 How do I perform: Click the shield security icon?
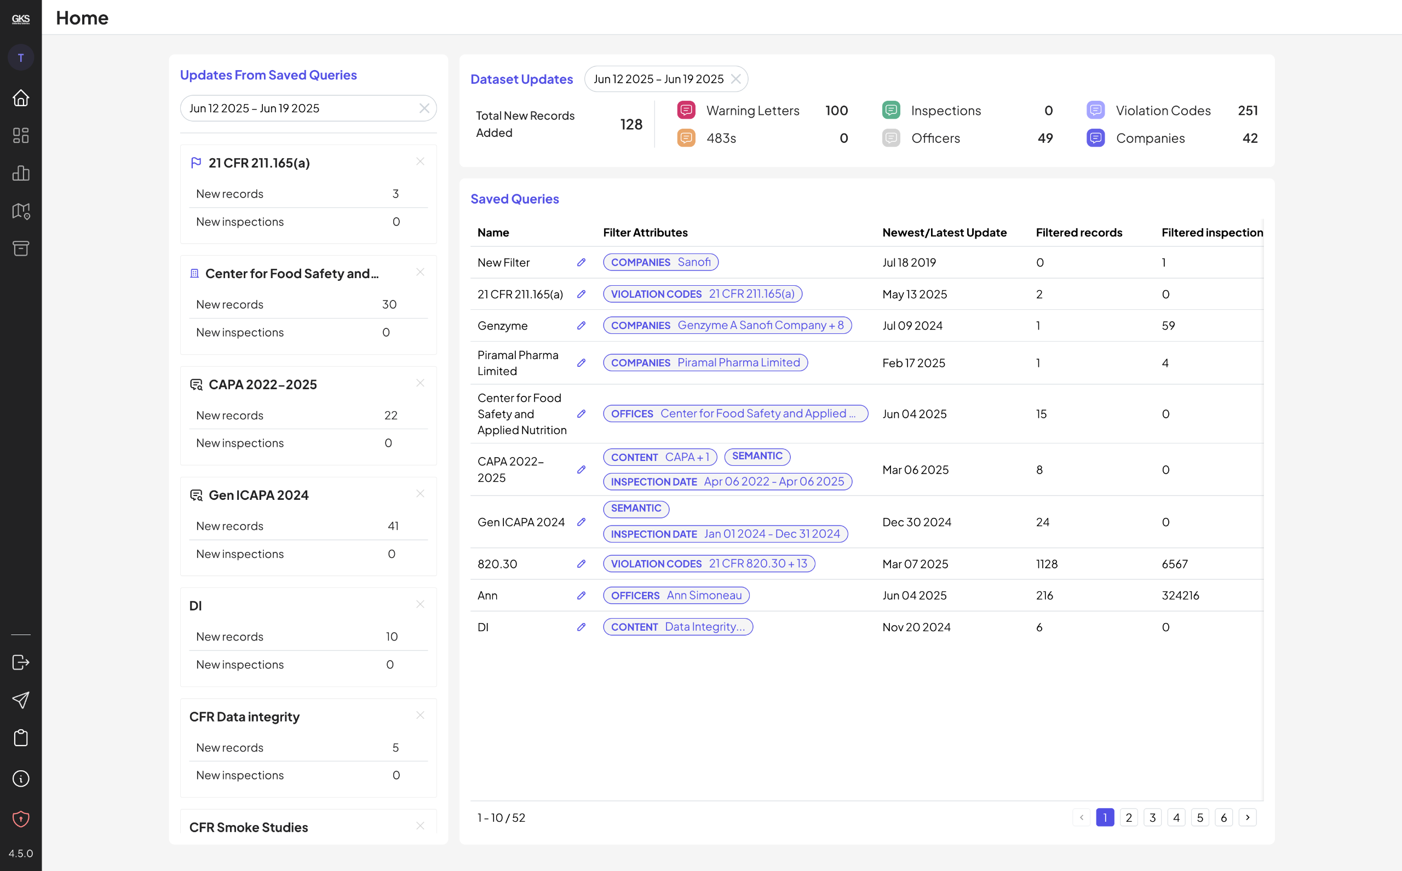click(x=21, y=818)
